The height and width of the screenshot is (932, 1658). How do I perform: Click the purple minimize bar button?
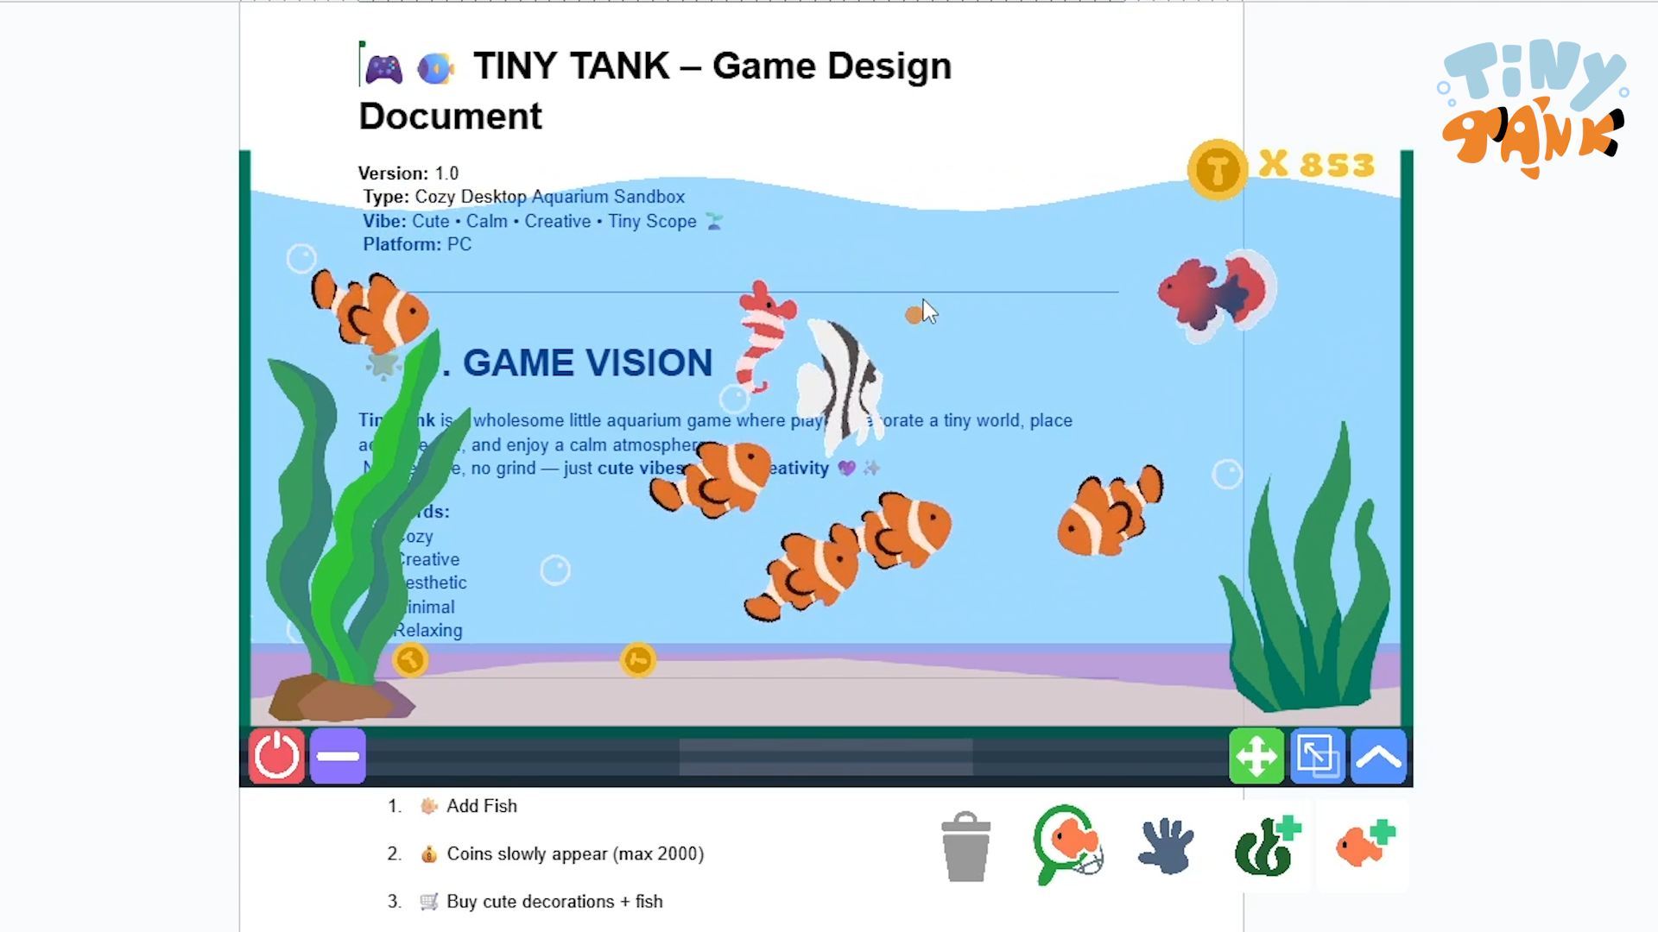point(338,757)
